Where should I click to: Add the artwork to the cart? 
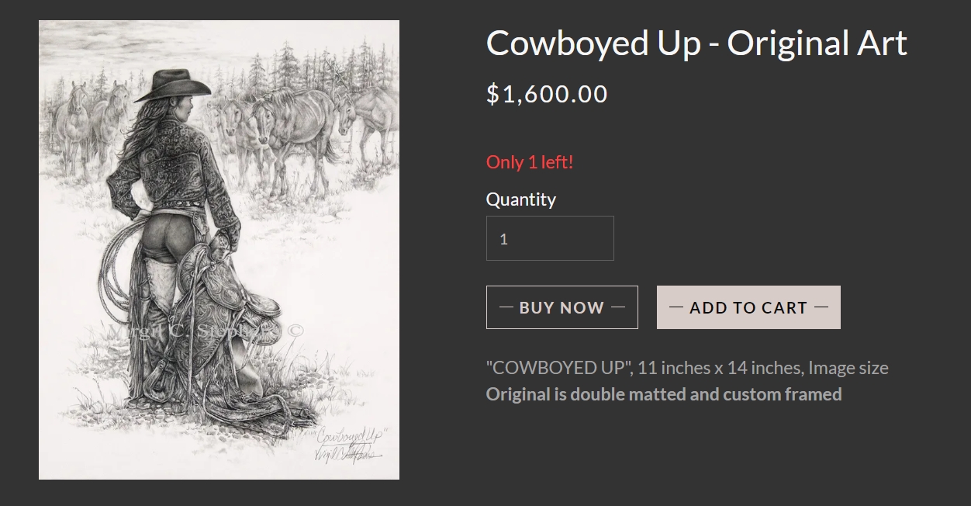748,307
